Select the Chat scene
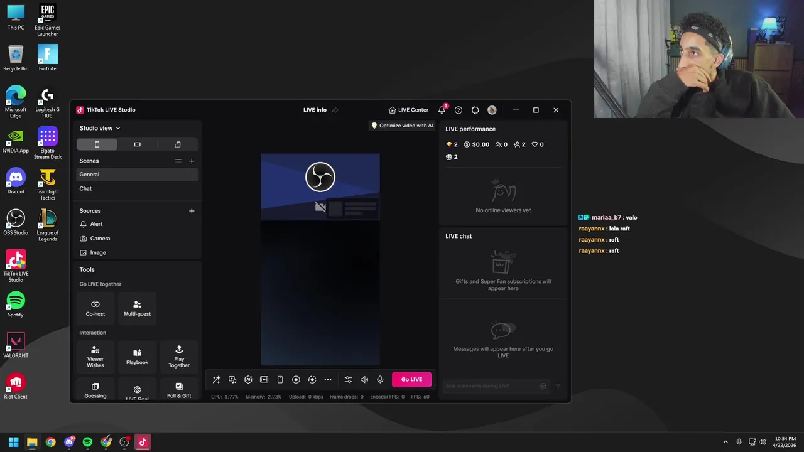This screenshot has height=452, width=804. tap(138, 188)
